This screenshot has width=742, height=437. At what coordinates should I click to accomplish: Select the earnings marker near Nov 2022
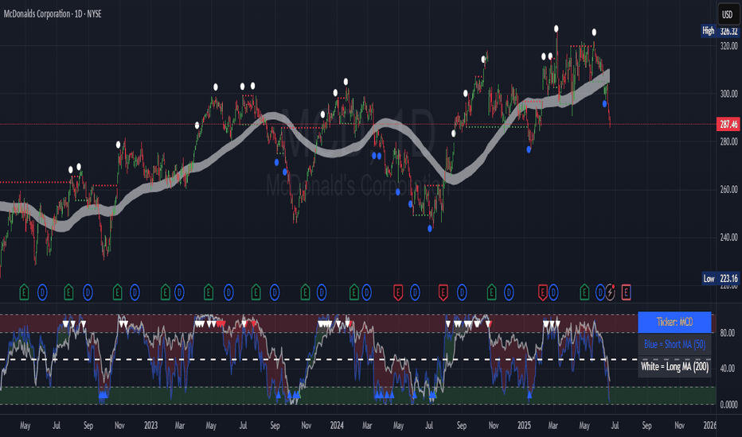click(117, 293)
